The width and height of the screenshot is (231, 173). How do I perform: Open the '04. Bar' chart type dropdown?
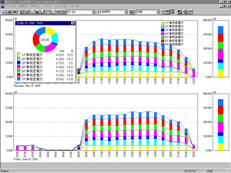pos(81,12)
